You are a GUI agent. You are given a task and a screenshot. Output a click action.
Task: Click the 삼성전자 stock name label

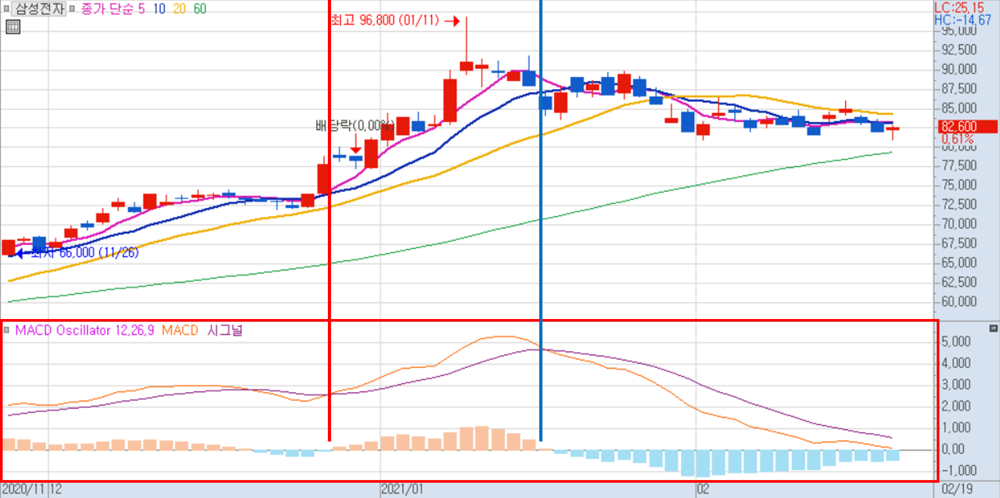(40, 8)
